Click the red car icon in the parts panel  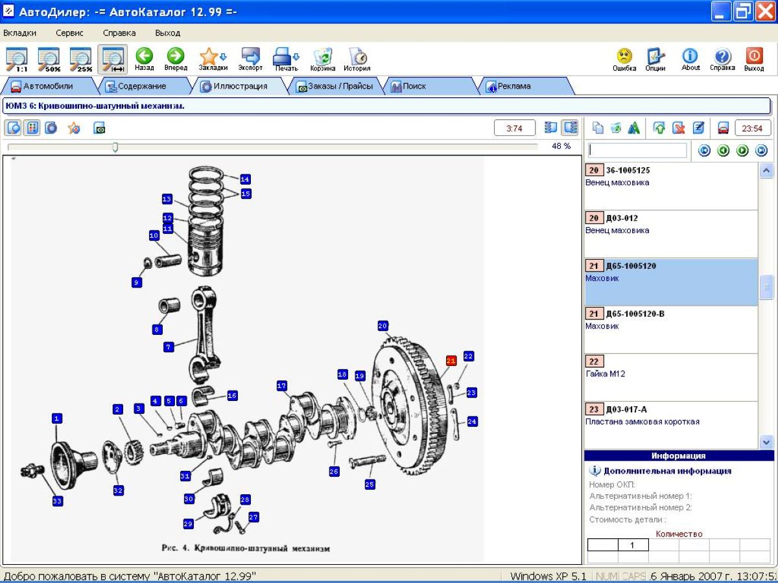(x=724, y=128)
